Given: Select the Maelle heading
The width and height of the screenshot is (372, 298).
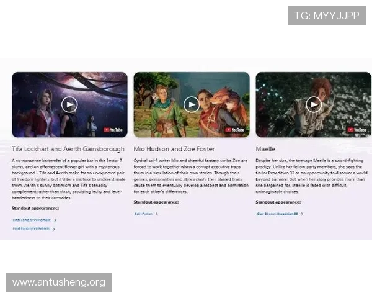Looking at the screenshot, I should tap(267, 149).
